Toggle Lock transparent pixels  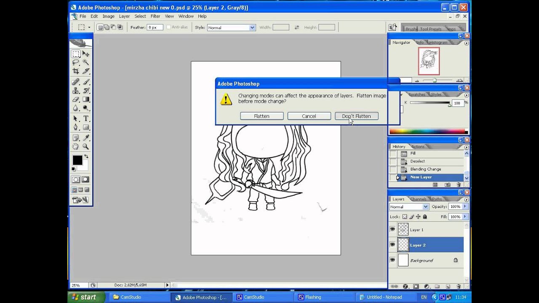405,217
